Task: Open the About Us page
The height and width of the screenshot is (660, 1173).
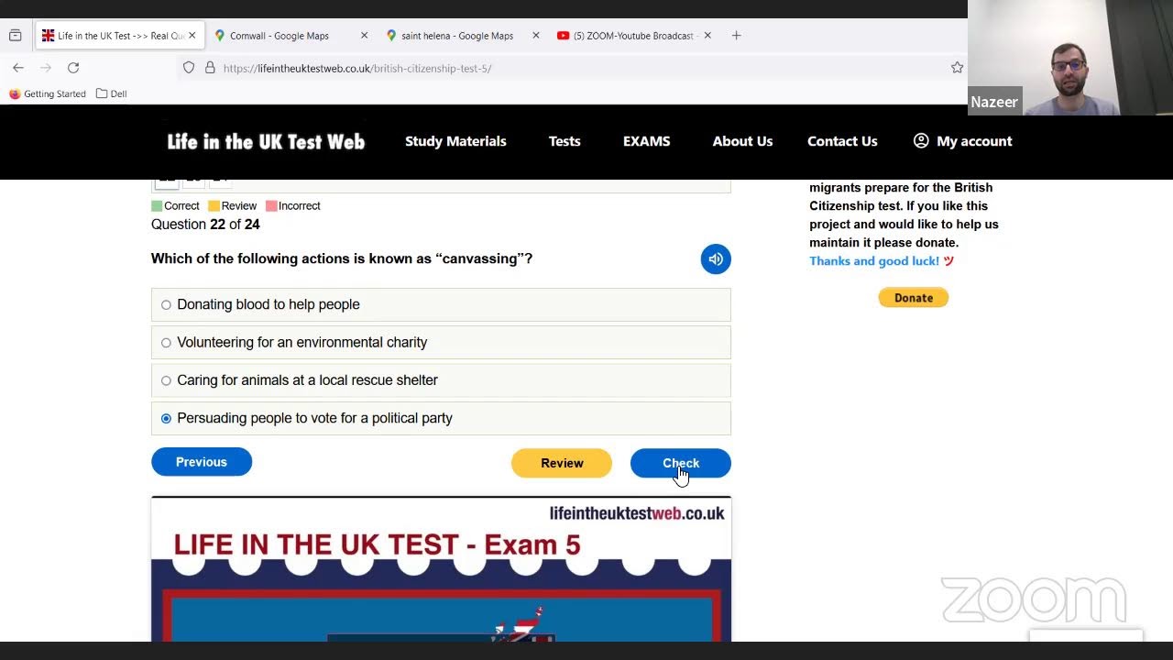Action: (x=742, y=141)
